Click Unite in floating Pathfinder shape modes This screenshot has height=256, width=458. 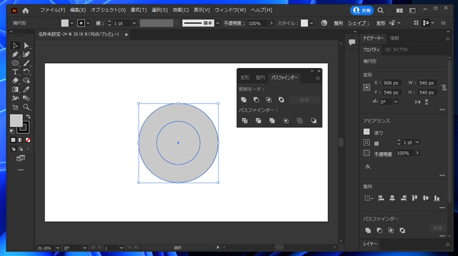click(243, 100)
